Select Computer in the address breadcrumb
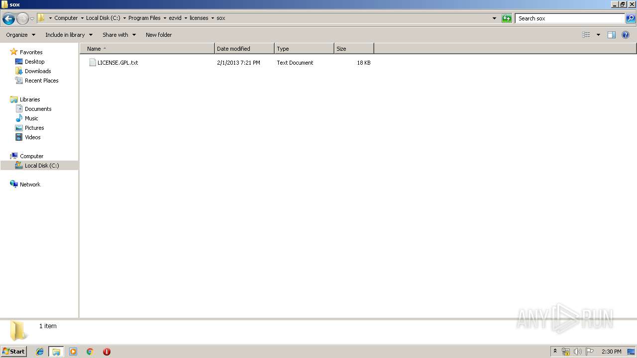 66,18
